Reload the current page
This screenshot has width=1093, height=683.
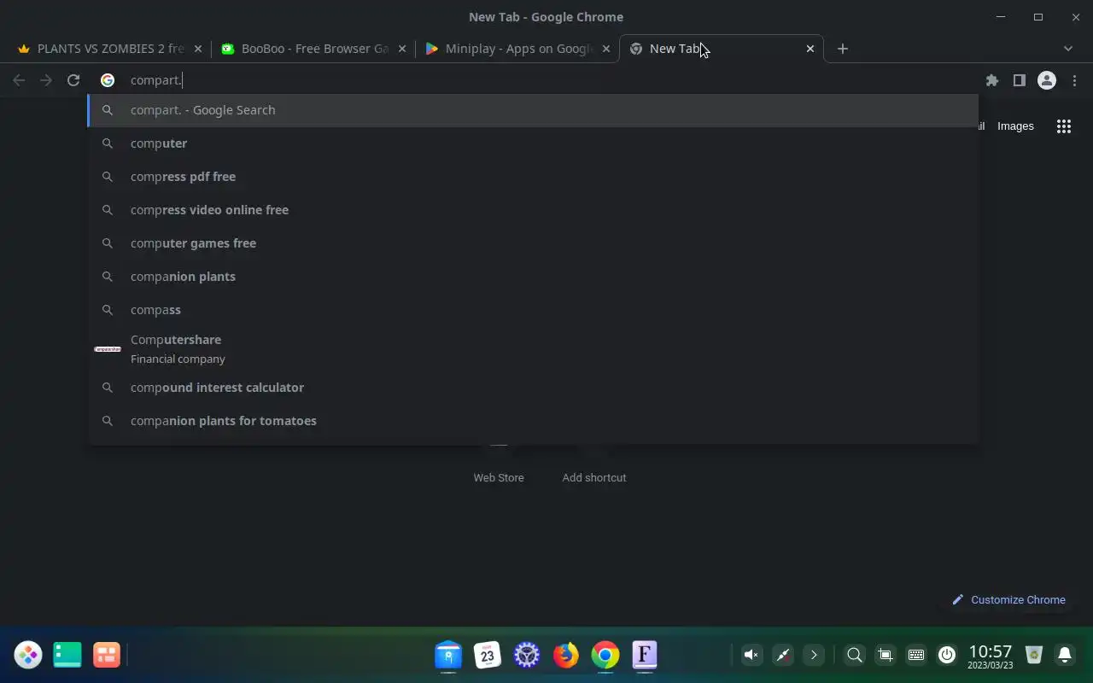click(x=73, y=80)
